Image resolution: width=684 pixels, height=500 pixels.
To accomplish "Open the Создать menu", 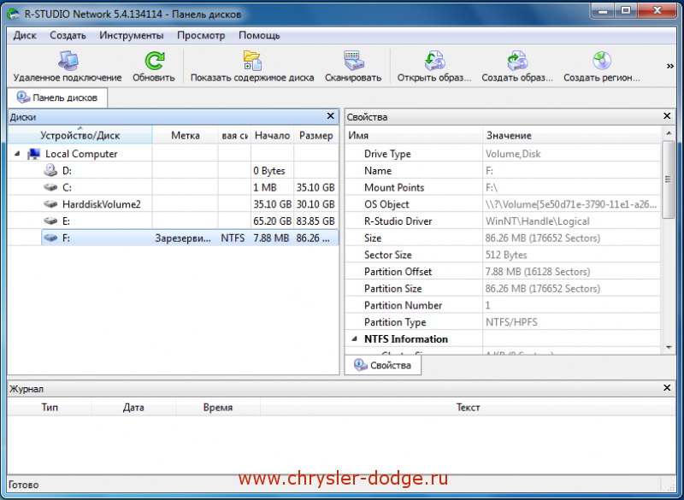I will [x=68, y=35].
